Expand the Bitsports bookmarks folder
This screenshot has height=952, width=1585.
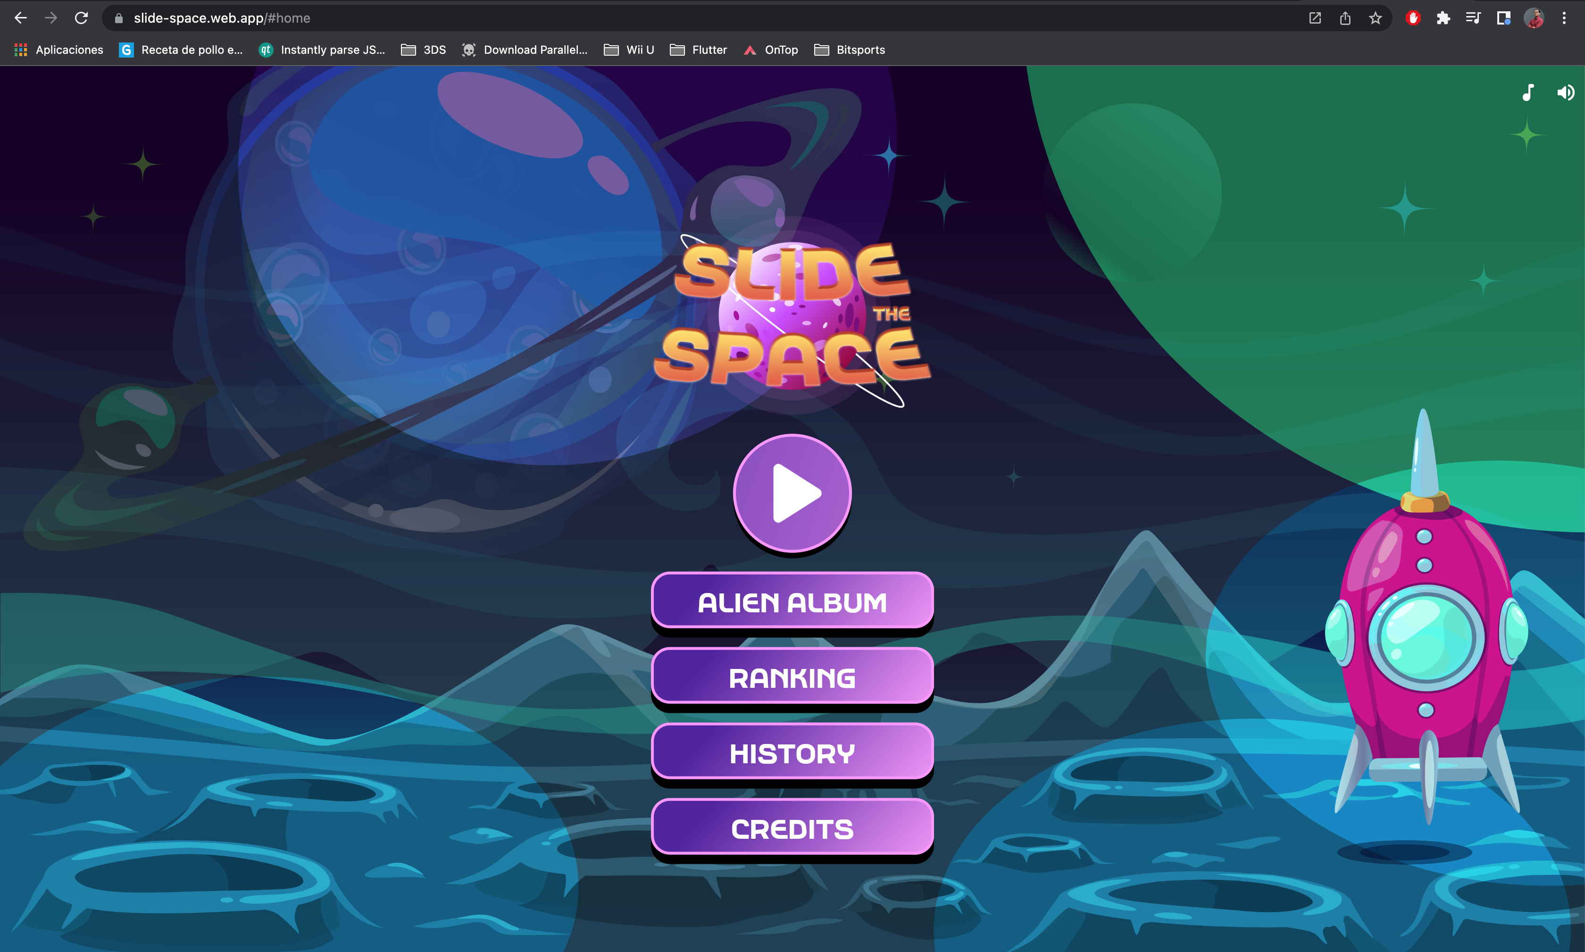coord(849,50)
